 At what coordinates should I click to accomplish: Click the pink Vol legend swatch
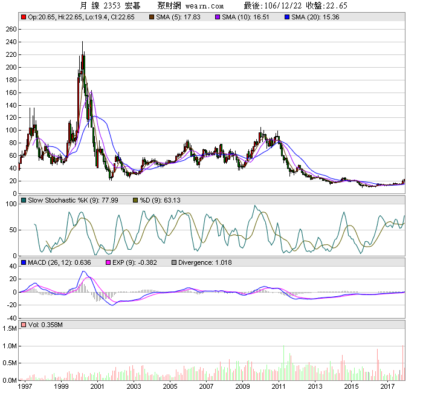24,325
